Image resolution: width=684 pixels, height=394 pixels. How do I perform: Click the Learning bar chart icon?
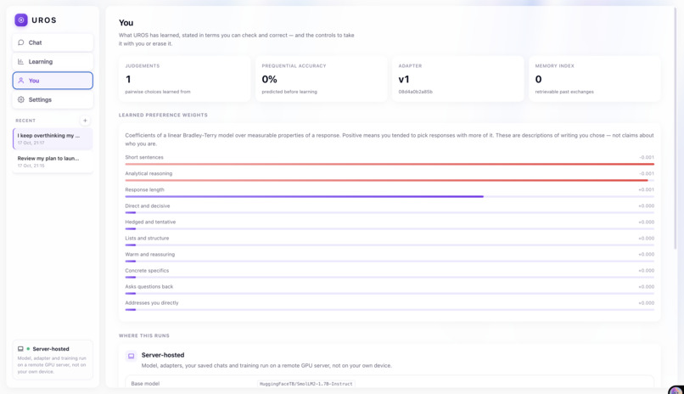pos(21,61)
